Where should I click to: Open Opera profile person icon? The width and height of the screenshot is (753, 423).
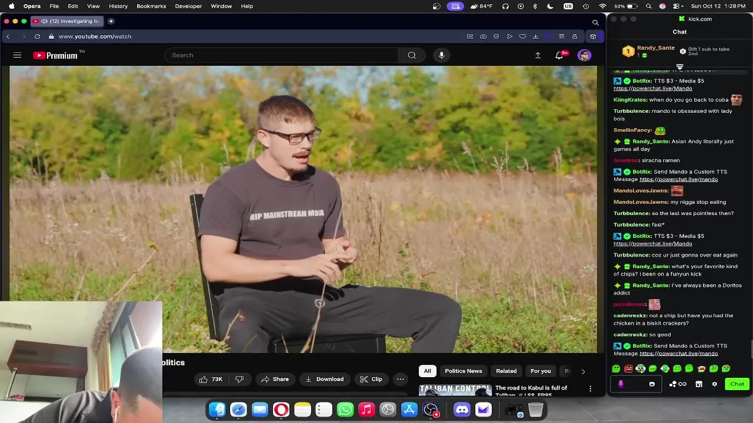(575, 36)
